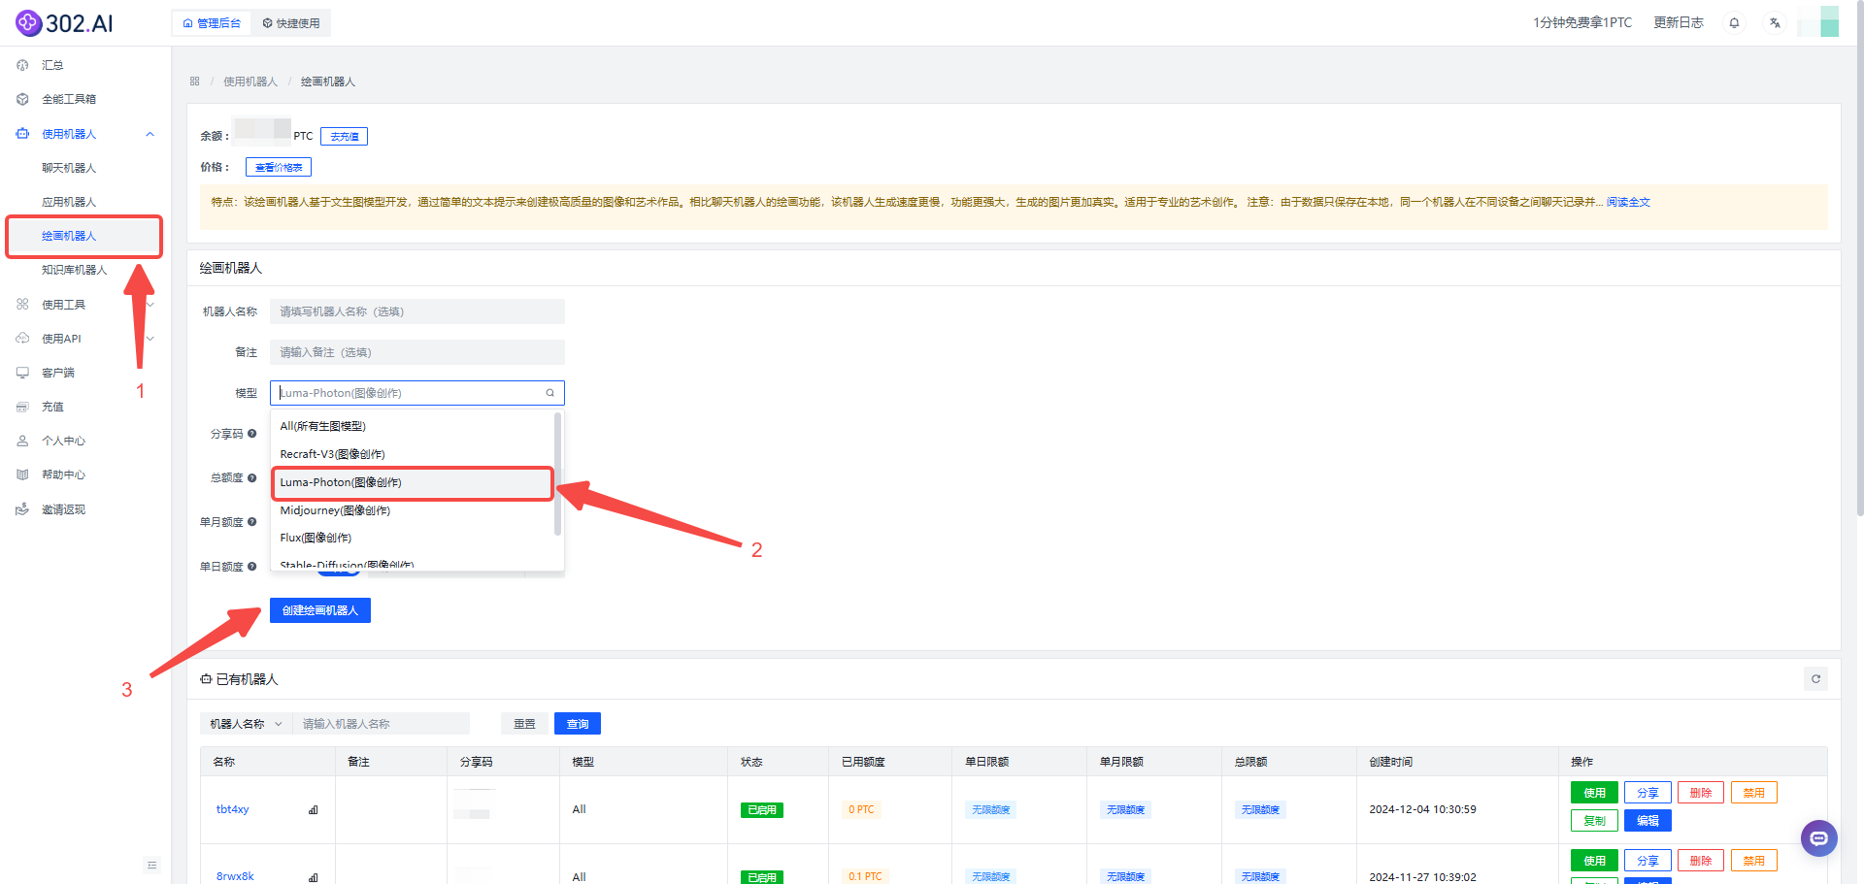This screenshot has height=884, width=1864.
Task: Click the model dropdown list scrollbar
Action: coord(557,474)
